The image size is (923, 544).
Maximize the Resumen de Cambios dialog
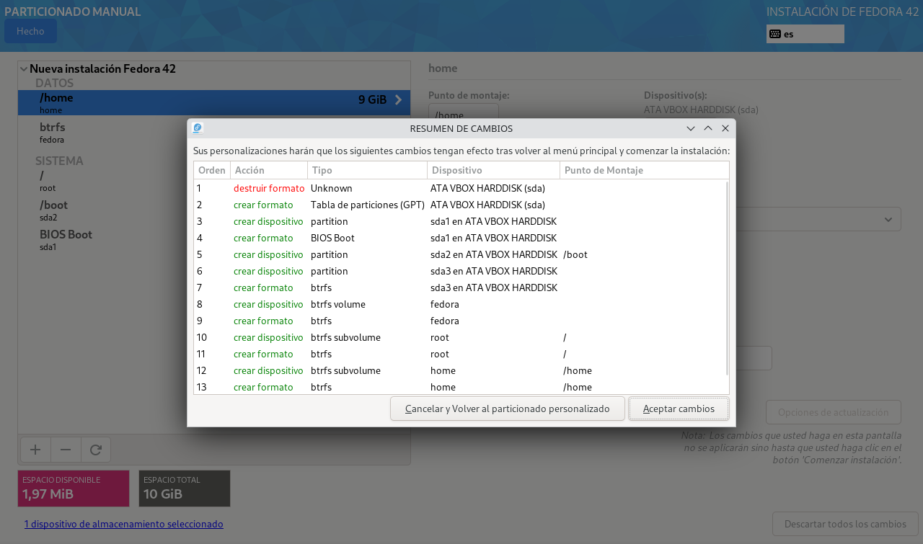(x=708, y=128)
